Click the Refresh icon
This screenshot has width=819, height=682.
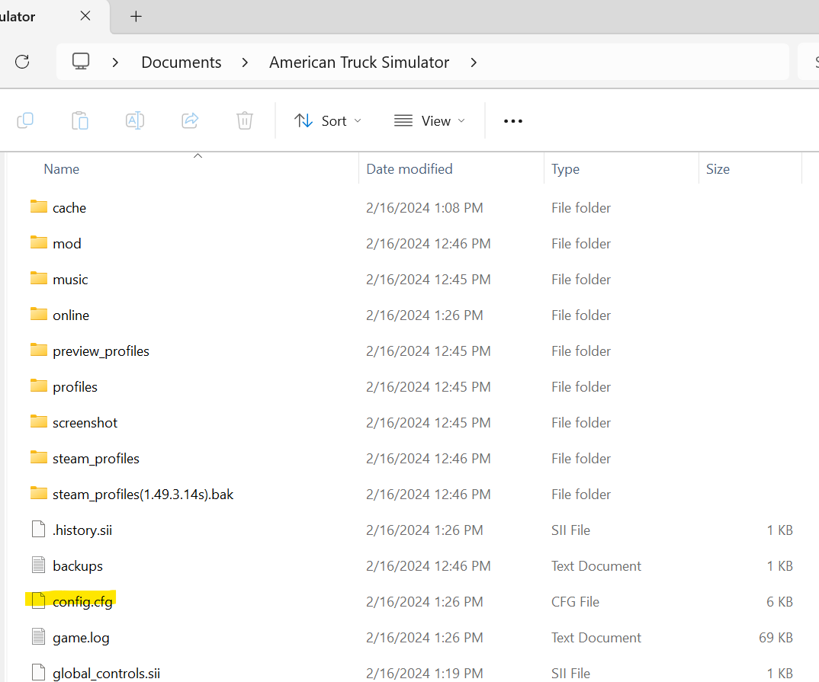click(x=22, y=62)
